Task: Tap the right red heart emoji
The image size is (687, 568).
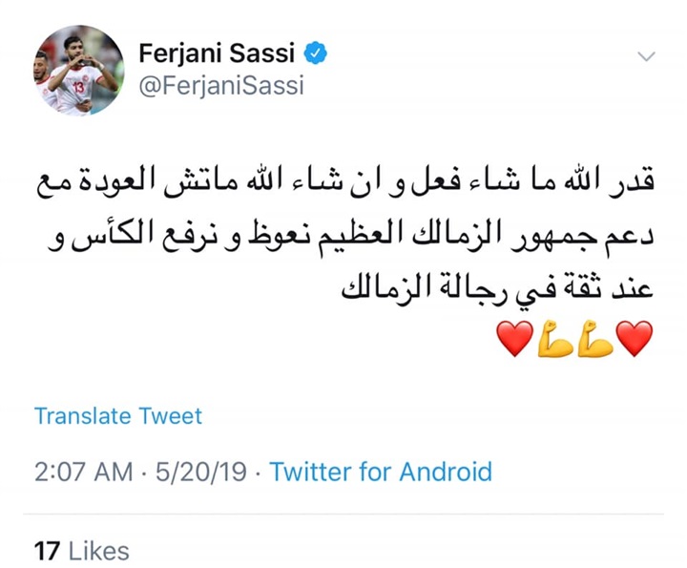Action: 634,339
